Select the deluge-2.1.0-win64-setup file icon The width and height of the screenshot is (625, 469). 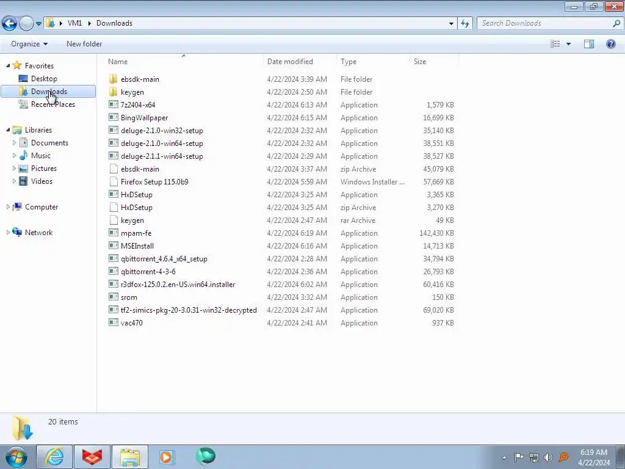click(113, 143)
